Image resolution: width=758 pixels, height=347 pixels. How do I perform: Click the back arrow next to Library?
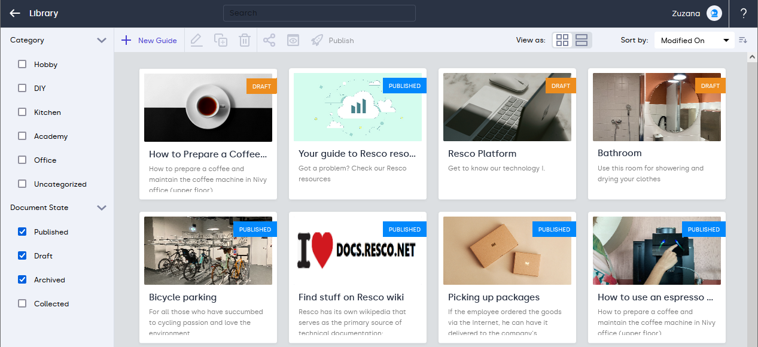[x=15, y=13]
